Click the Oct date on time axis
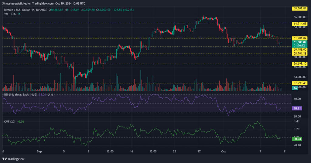This screenshot has height=163, width=311. coord(224,151)
